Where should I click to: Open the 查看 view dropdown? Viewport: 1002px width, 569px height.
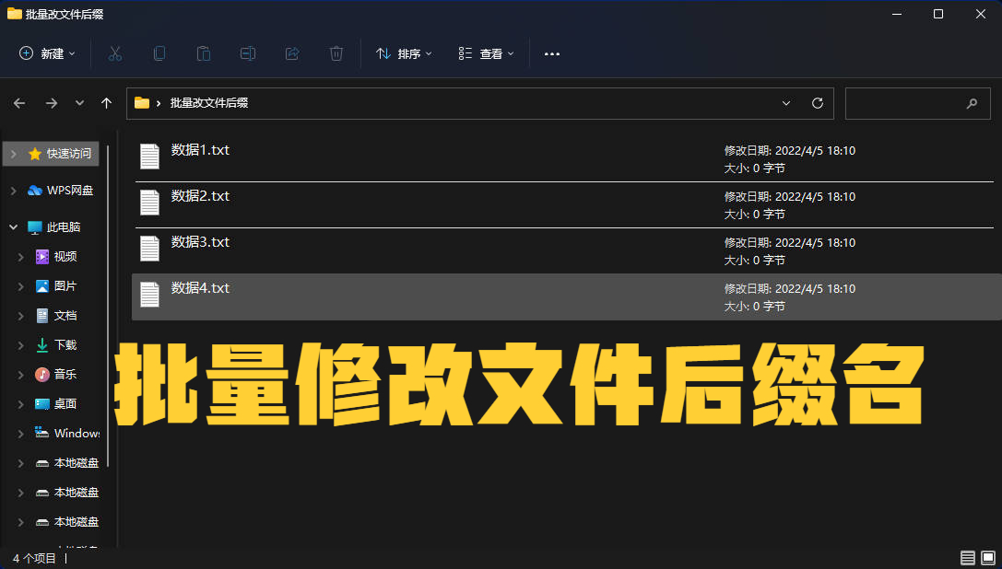[x=485, y=53]
